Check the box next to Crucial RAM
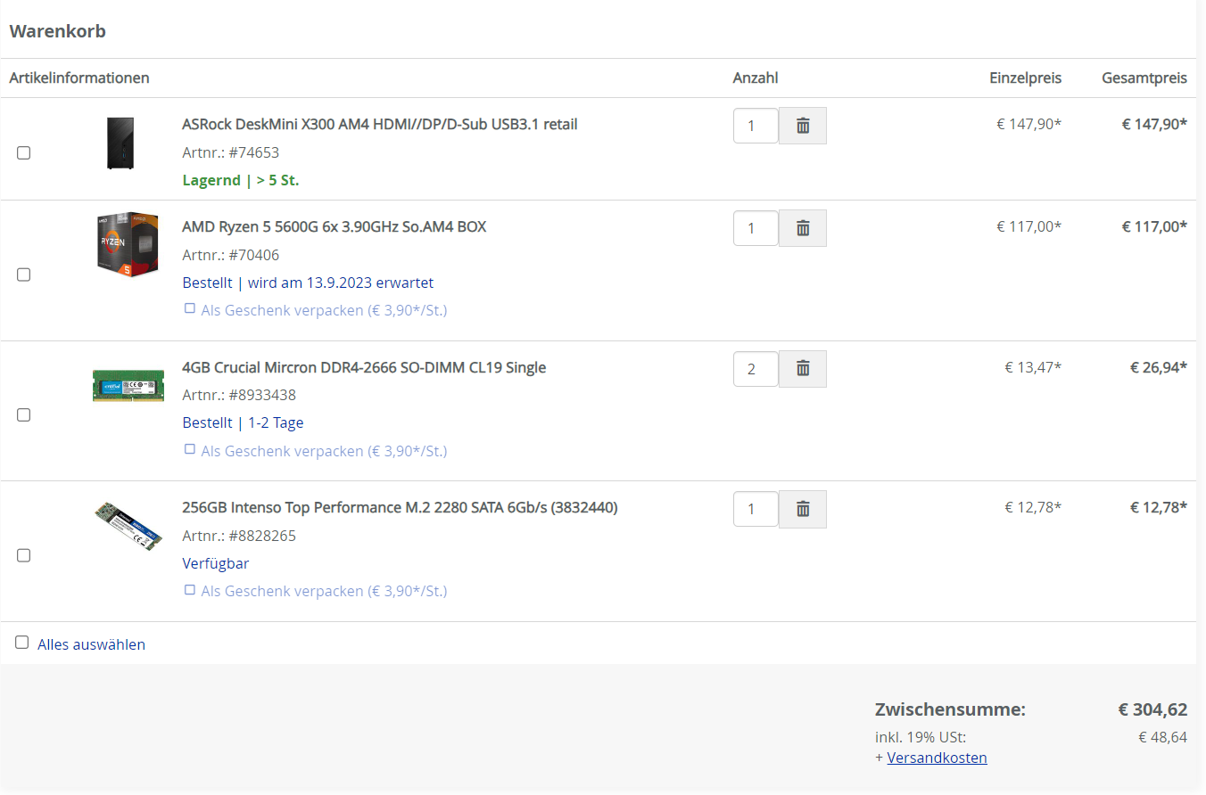1206x795 pixels. [23, 414]
